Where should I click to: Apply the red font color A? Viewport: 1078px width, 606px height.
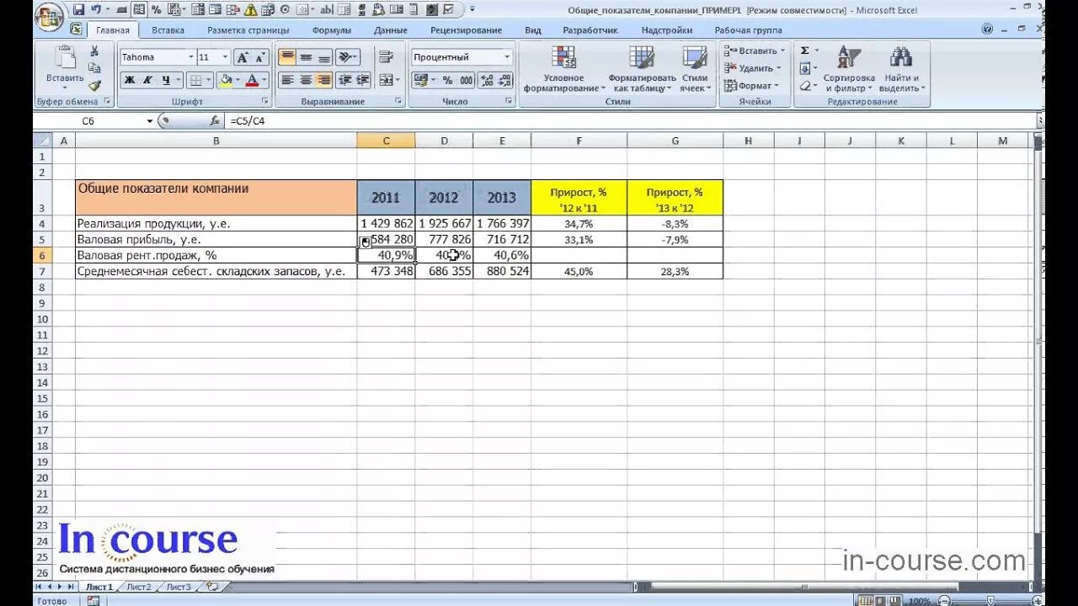coord(252,80)
